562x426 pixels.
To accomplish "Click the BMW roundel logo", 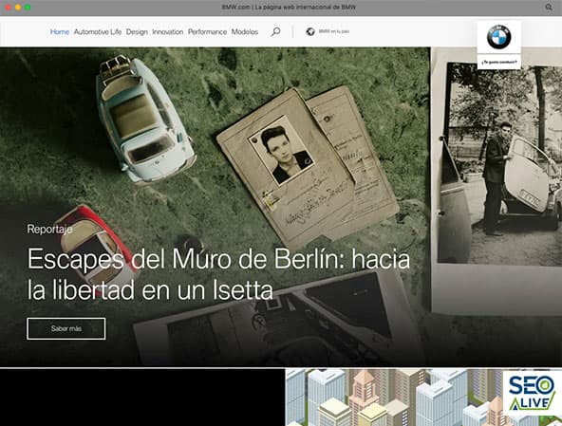I will (x=499, y=37).
